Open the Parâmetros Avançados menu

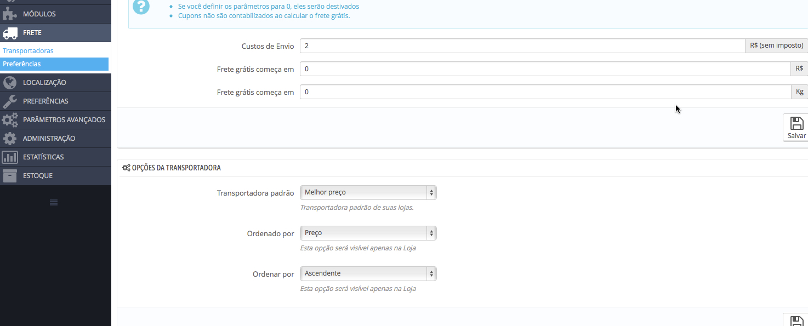(x=55, y=120)
